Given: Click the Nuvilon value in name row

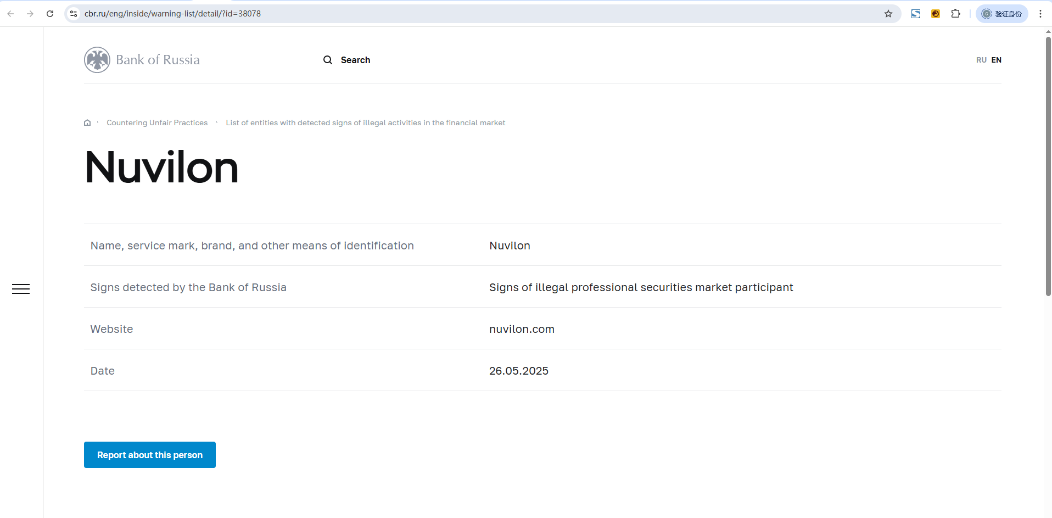Looking at the screenshot, I should point(510,246).
